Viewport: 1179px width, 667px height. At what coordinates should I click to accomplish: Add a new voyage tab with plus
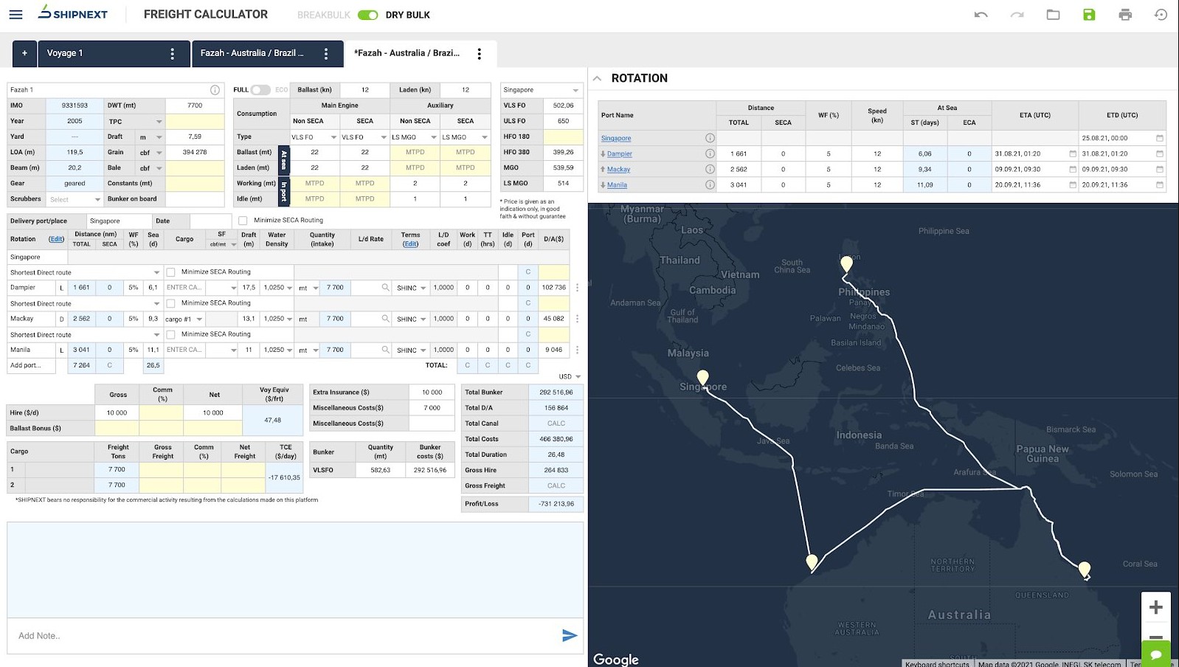pyautogui.click(x=24, y=53)
